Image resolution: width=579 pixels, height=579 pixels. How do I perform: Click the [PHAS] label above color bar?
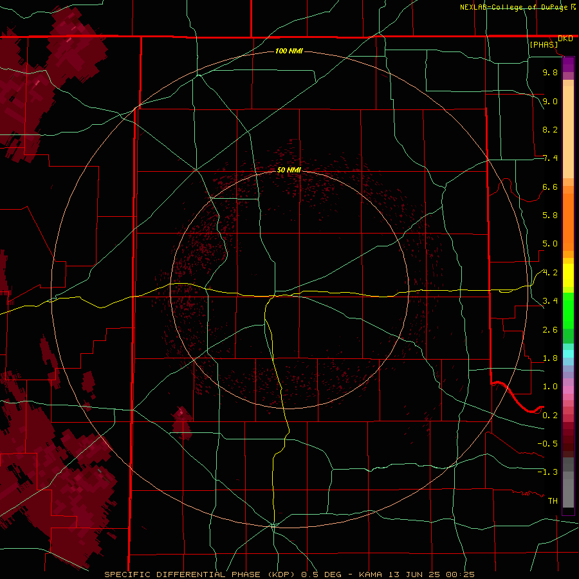(544, 44)
